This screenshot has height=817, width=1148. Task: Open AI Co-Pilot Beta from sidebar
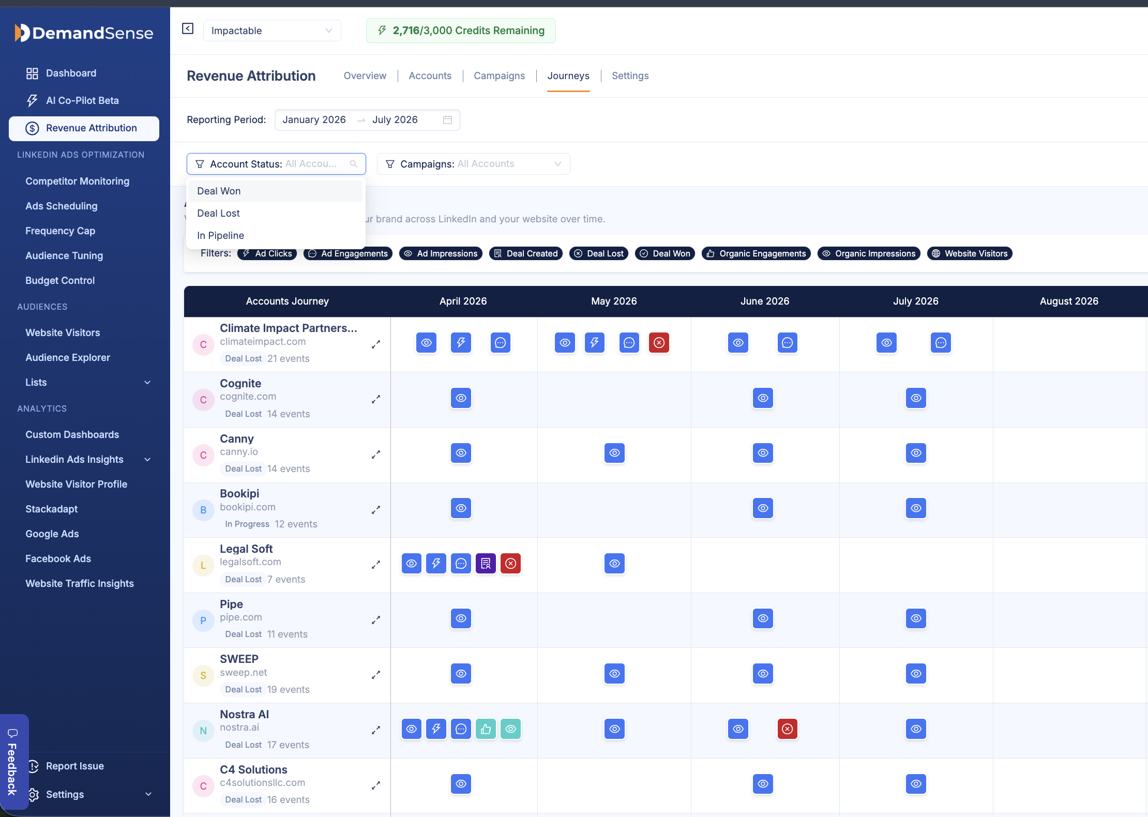[82, 100]
